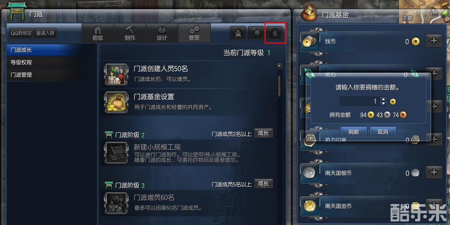Click the 新建小规模工房 house icon

(116, 153)
